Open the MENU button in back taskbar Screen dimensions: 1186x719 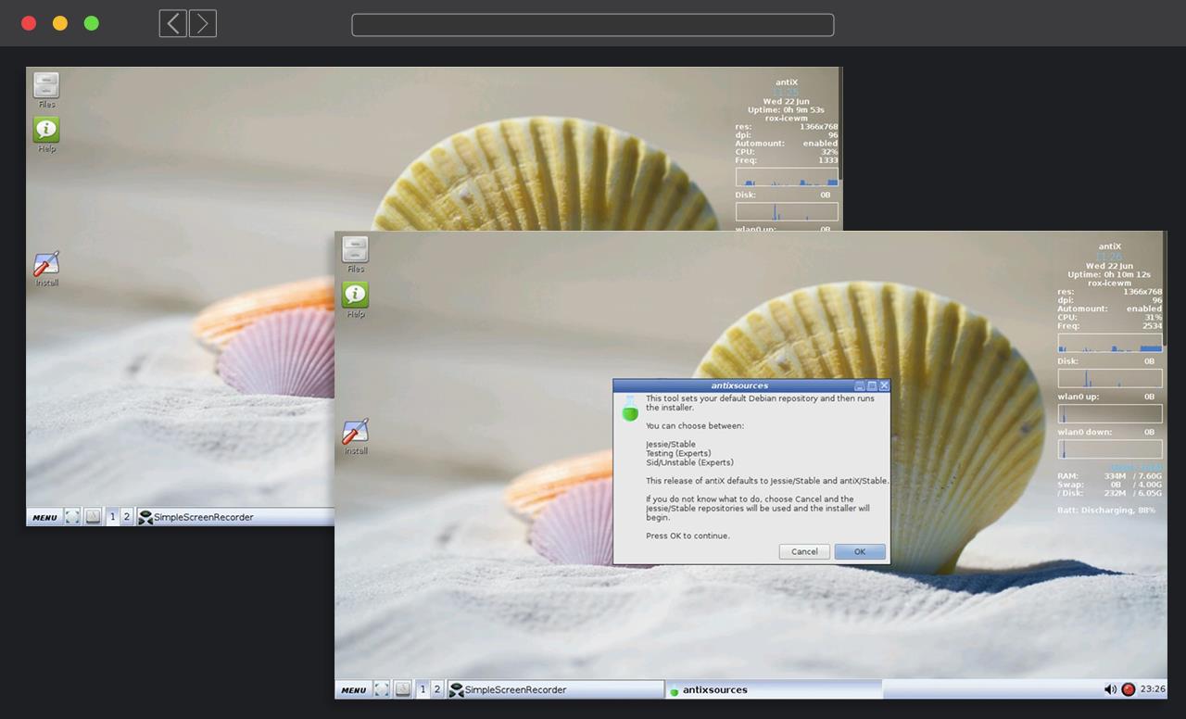click(x=44, y=517)
